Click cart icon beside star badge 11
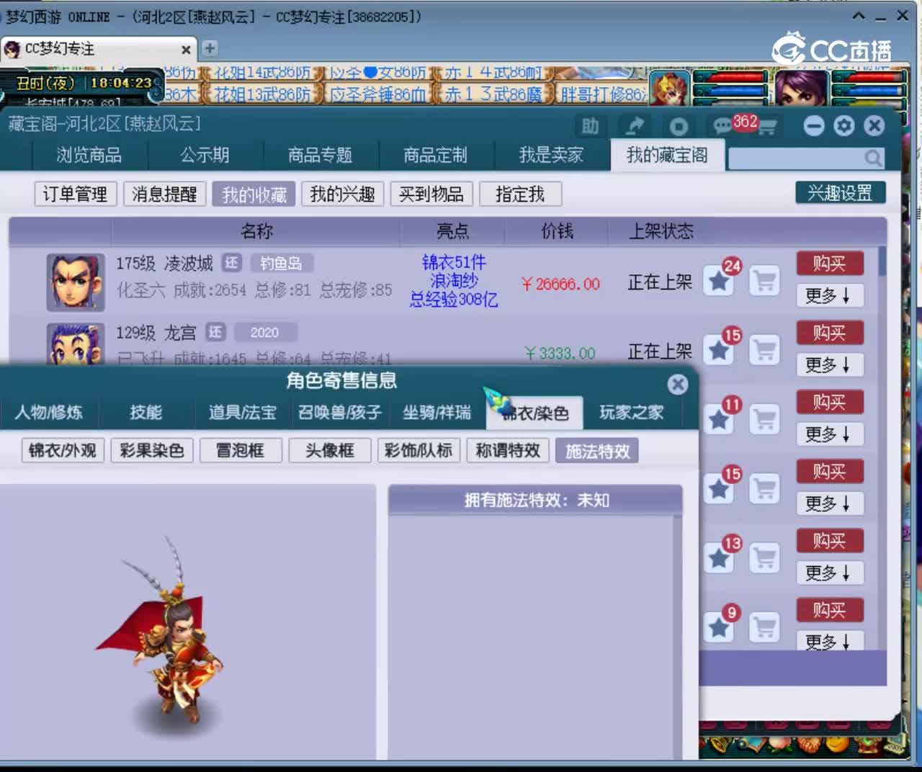The width and height of the screenshot is (922, 772). pos(764,419)
